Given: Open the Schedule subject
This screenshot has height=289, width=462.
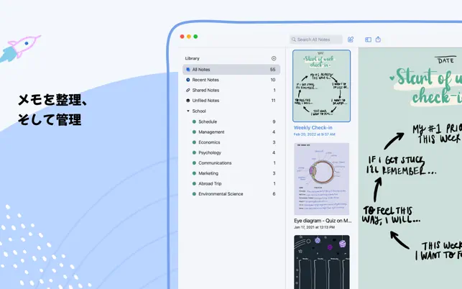Looking at the screenshot, I should pos(231,121).
